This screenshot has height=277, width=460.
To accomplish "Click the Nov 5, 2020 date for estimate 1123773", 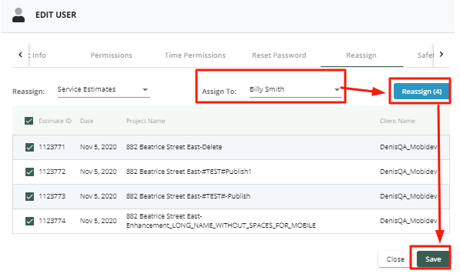I will pyautogui.click(x=98, y=196).
